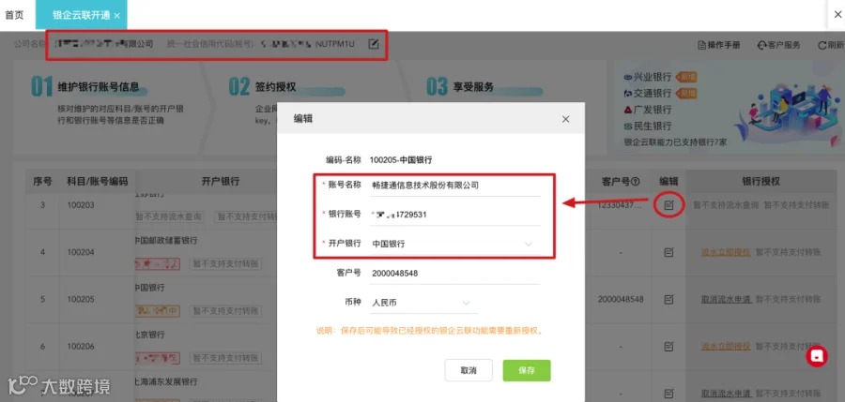Switch to the 首页 tab
This screenshot has width=845, height=402.
point(14,15)
